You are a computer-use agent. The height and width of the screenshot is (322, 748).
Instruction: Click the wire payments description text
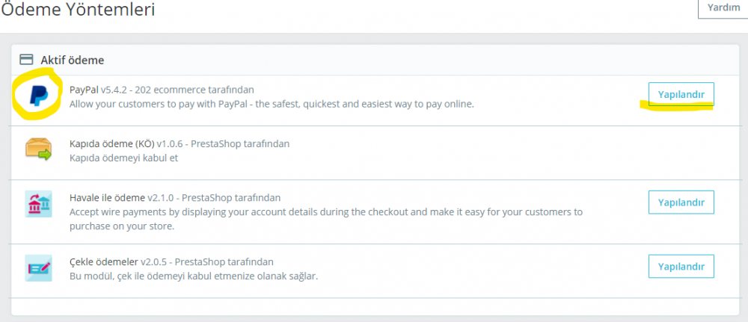click(x=325, y=212)
